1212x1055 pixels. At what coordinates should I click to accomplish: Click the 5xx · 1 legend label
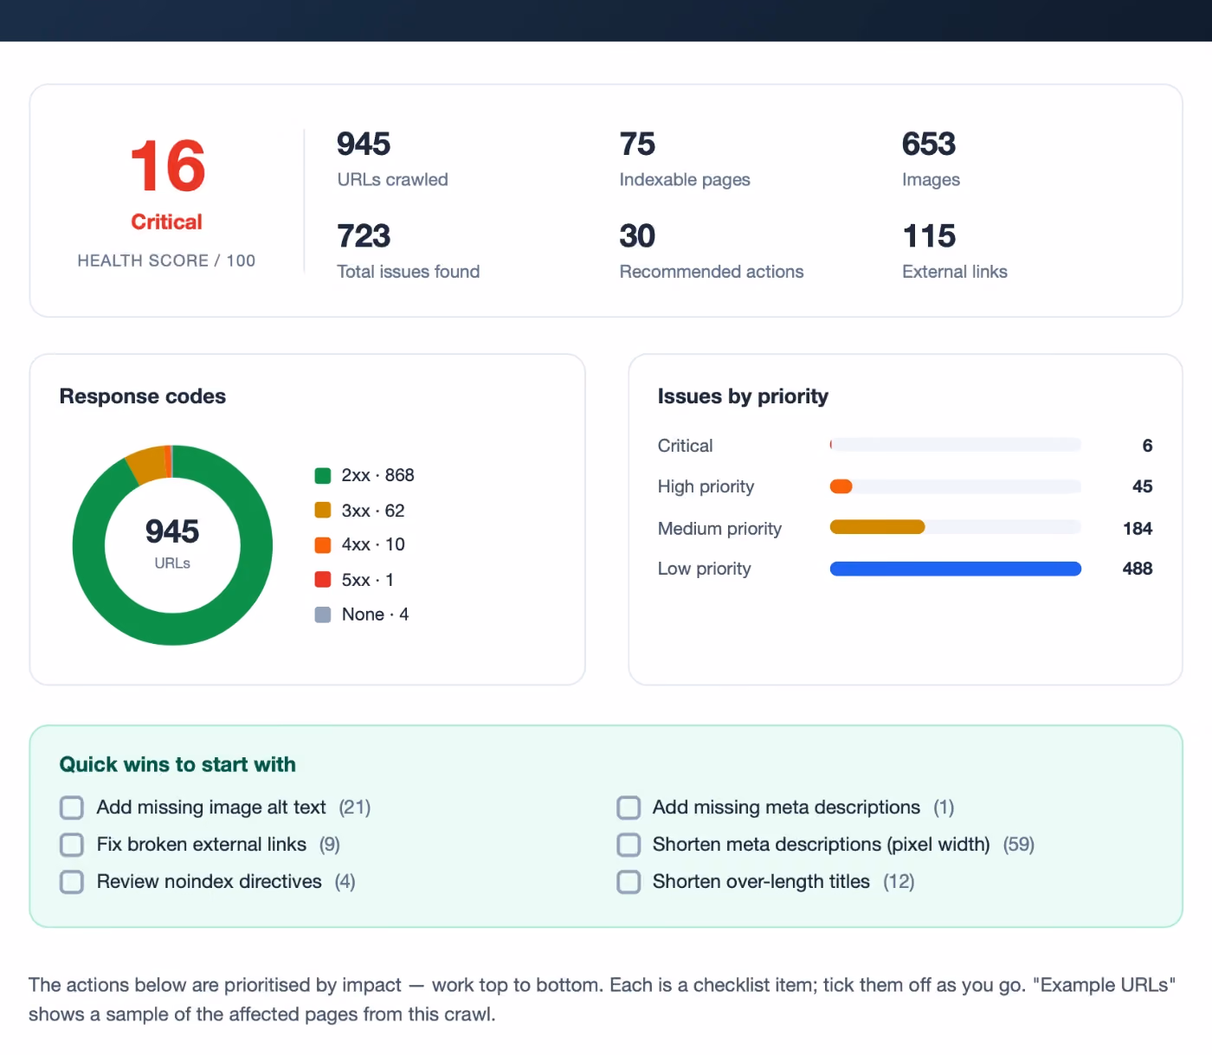pos(368,580)
